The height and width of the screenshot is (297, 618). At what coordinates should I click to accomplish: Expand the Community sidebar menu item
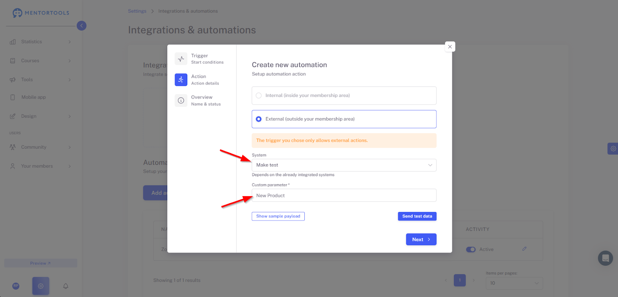[41, 147]
